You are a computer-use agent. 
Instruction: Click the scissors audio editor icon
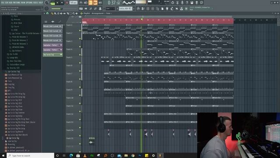pyautogui.click(x=177, y=3)
